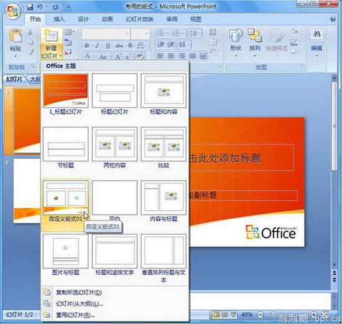Redo the last action
The image size is (342, 324).
(55, 7)
